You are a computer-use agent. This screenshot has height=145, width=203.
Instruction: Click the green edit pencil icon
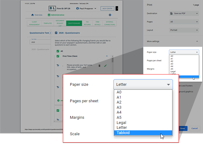point(106,66)
